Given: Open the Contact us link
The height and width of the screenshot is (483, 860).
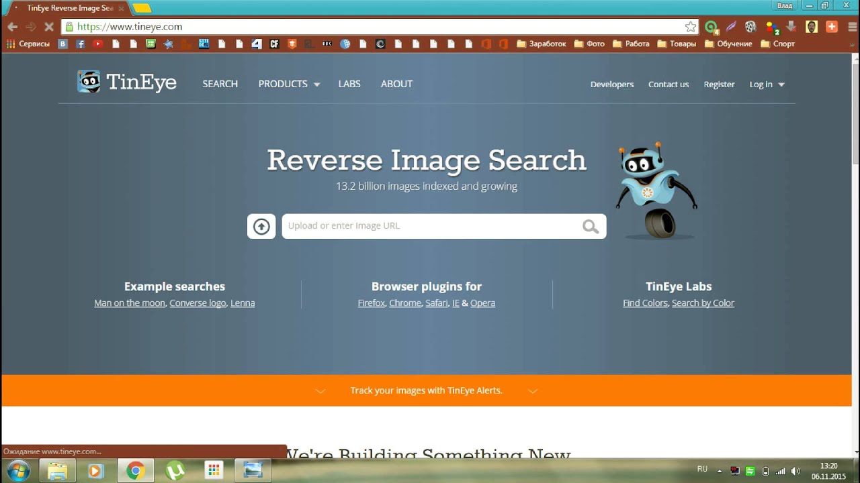Looking at the screenshot, I should point(669,85).
